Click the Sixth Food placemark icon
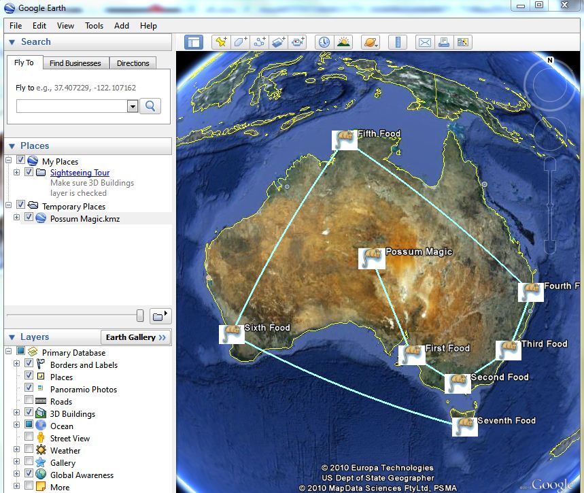Image resolution: width=584 pixels, height=493 pixels. click(232, 335)
